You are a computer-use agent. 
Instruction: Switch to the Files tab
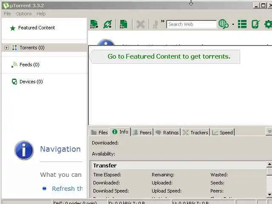(99, 133)
